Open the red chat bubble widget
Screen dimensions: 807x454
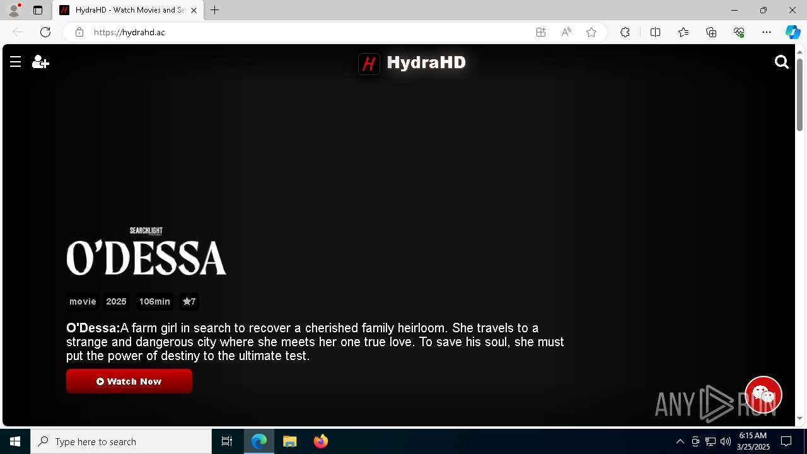point(763,395)
